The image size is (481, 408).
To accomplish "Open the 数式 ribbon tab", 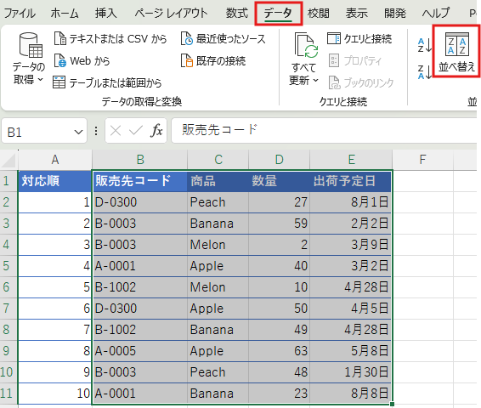I will [x=237, y=14].
